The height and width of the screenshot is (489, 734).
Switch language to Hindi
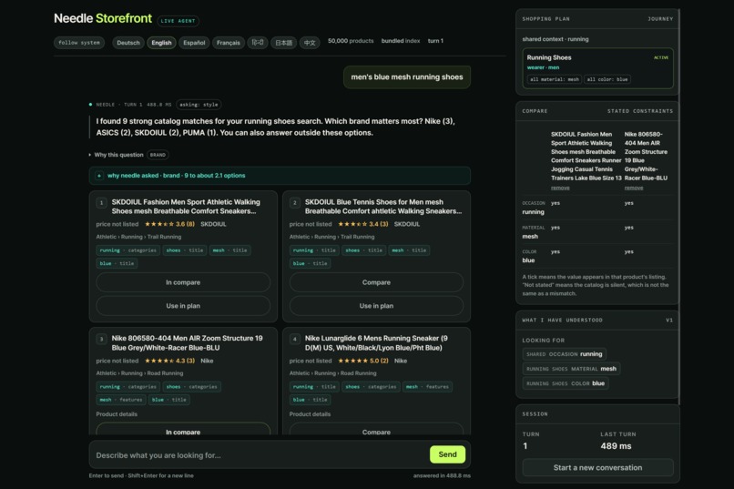[x=258, y=43]
